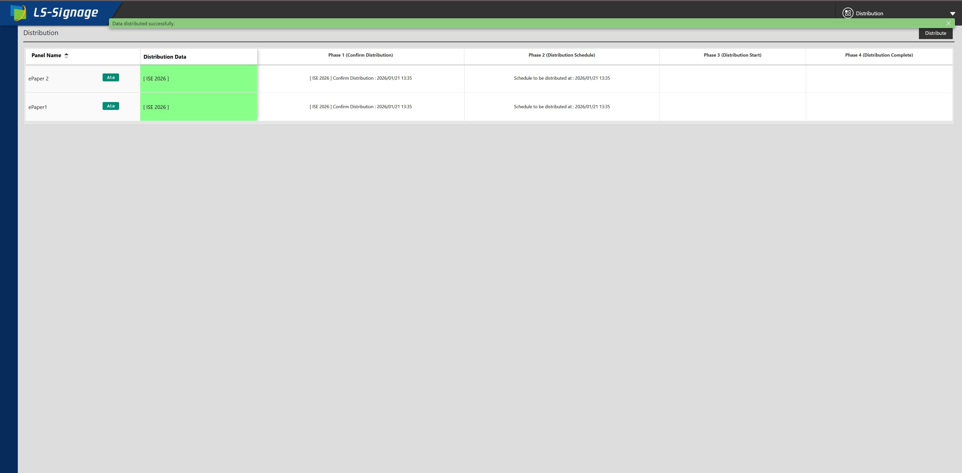Select the ePaper 2 panel row

(x=39, y=78)
